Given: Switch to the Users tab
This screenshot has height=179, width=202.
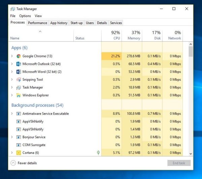Looking at the screenshot, I should tap(90, 23).
